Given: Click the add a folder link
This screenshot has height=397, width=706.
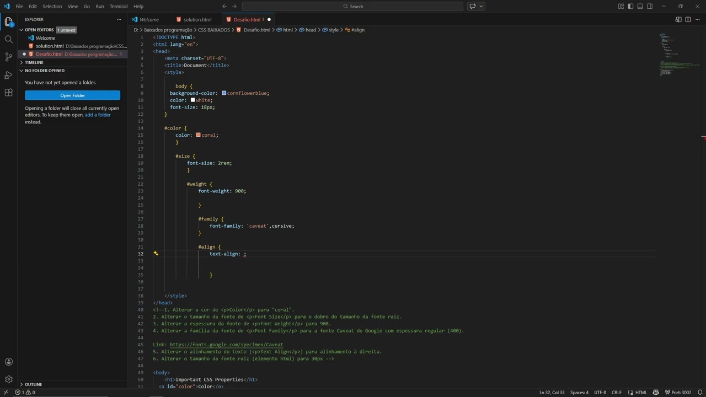Looking at the screenshot, I should [x=98, y=115].
